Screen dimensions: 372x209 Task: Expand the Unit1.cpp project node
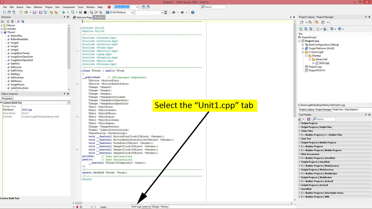313,63
